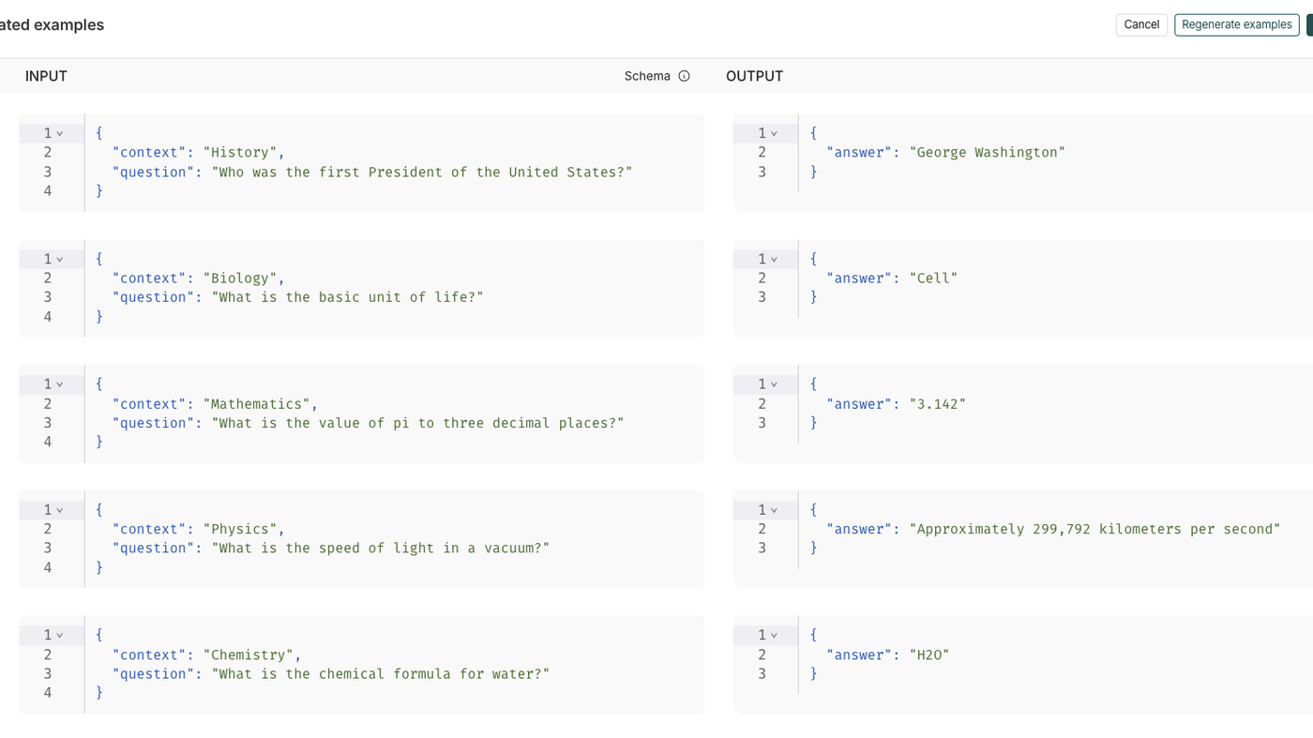Click the "context": "History" line

(198, 153)
